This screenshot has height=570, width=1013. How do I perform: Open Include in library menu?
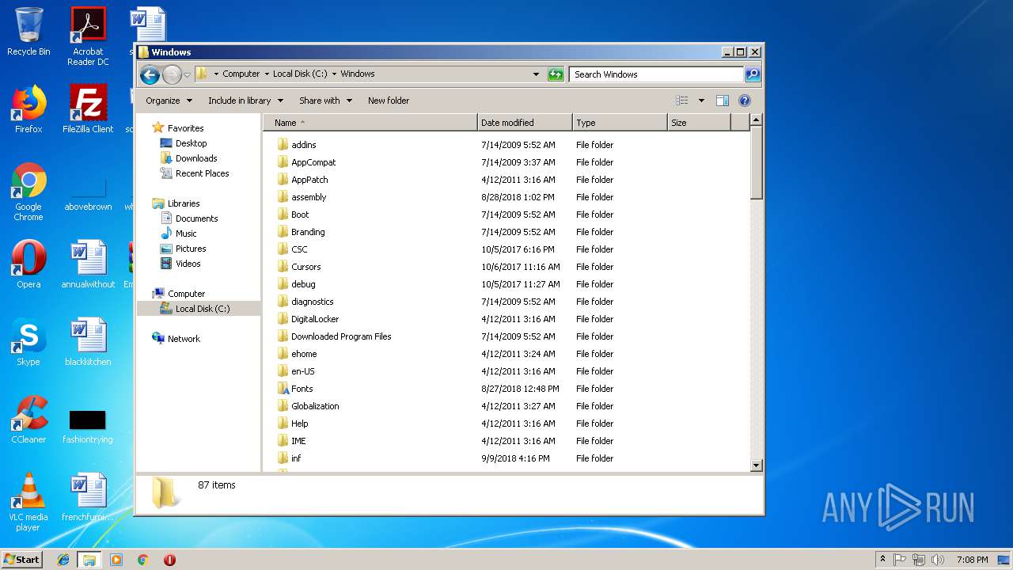(x=245, y=101)
